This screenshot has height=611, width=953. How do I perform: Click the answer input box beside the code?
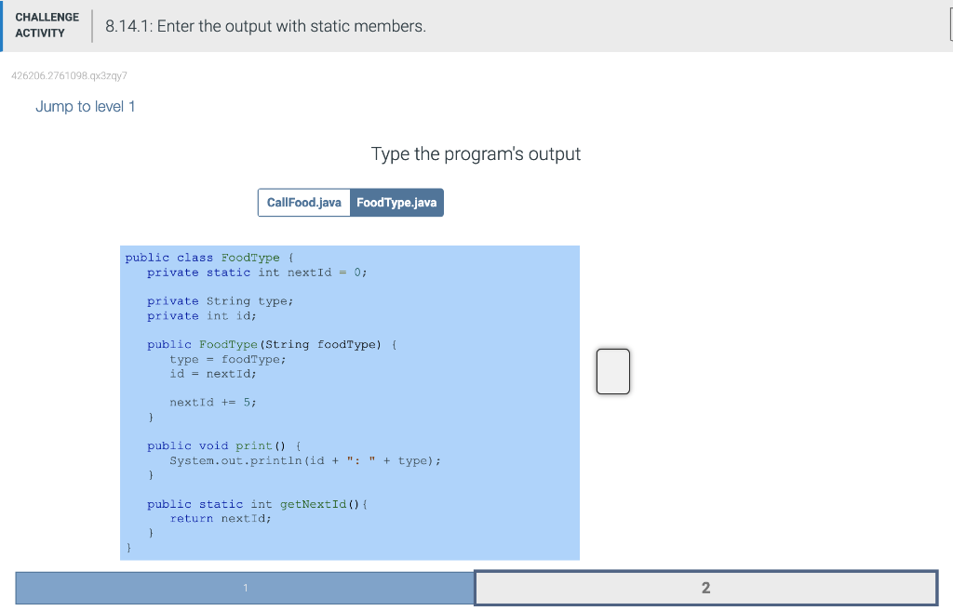coord(612,371)
